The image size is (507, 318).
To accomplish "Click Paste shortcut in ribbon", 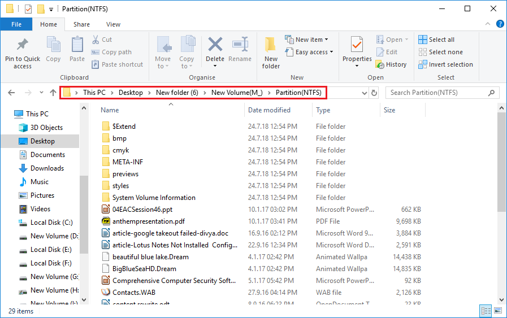I will pyautogui.click(x=117, y=64).
